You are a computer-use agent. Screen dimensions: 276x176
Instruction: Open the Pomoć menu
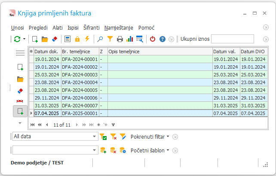click(x=146, y=28)
